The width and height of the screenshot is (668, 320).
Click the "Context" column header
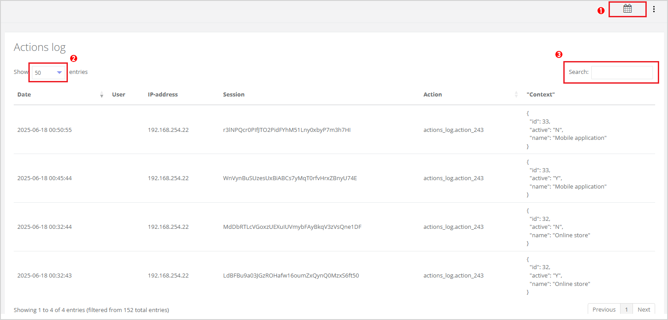(x=540, y=95)
